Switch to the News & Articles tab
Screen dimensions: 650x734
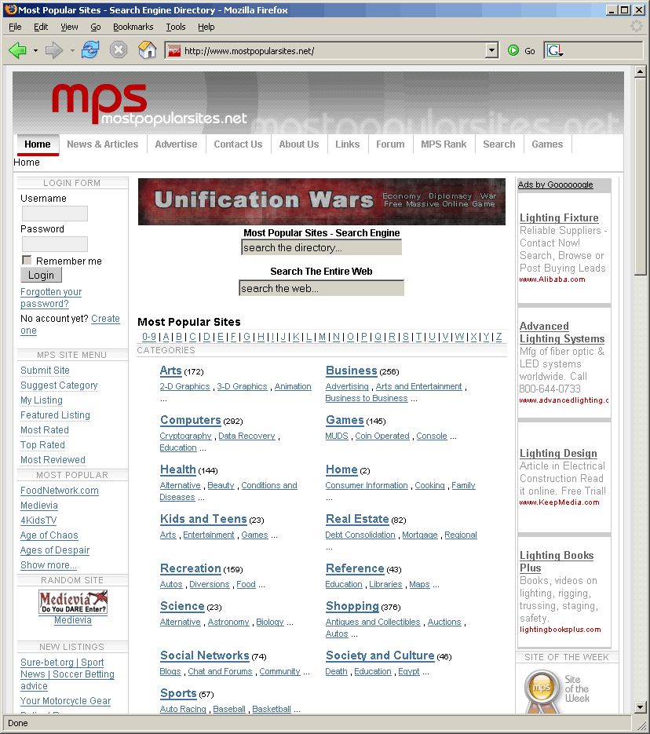(x=102, y=144)
